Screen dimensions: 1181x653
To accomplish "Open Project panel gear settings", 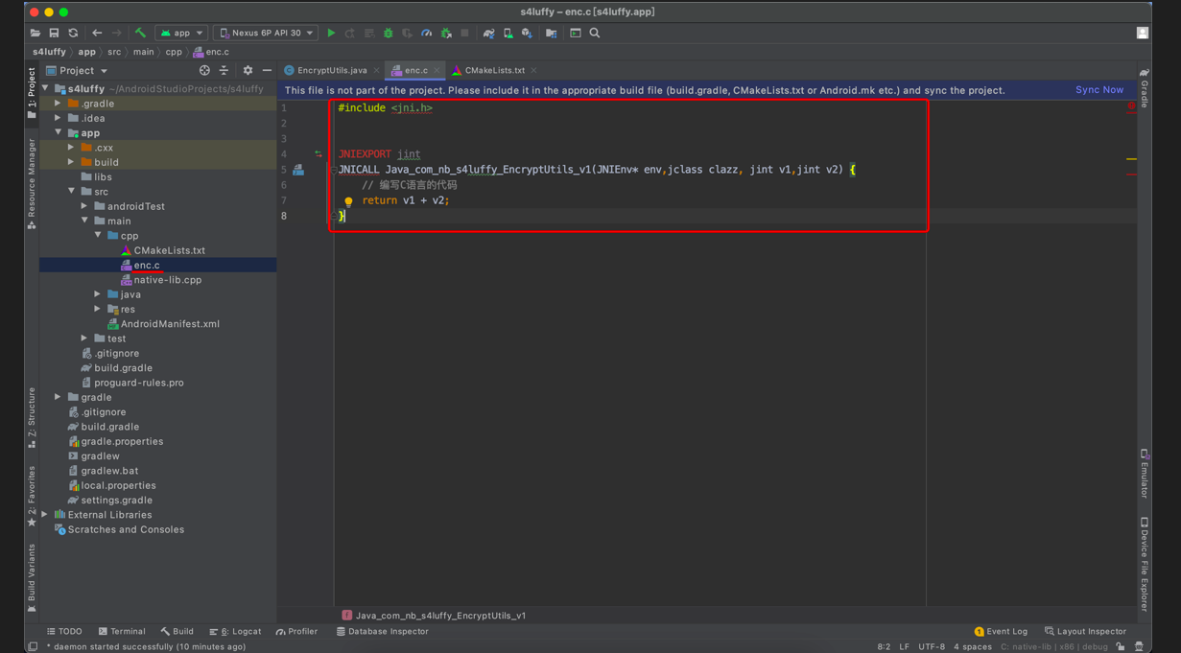I will (x=248, y=70).
